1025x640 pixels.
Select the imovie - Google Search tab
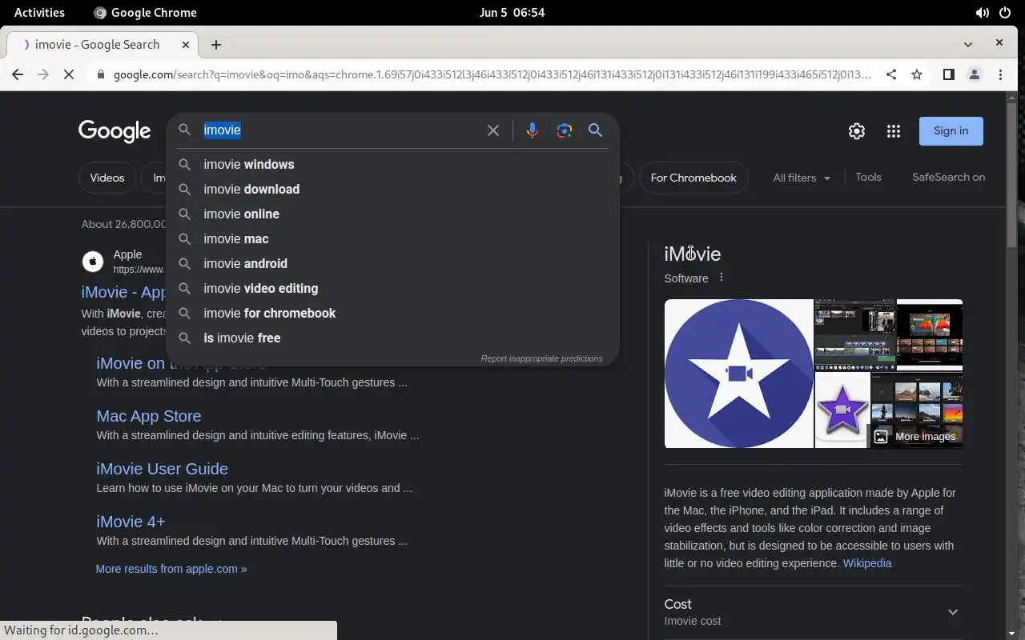point(102,45)
